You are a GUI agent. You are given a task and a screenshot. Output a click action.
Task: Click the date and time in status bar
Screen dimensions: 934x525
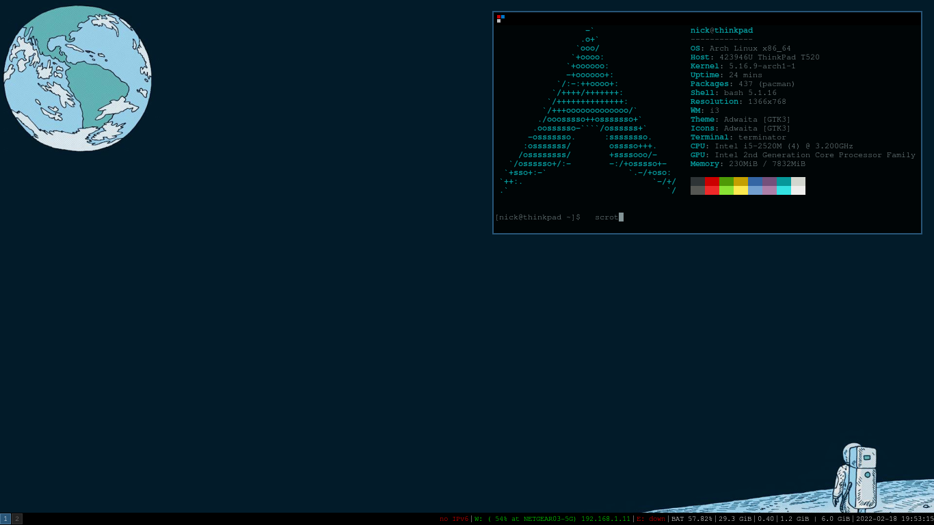click(x=894, y=519)
